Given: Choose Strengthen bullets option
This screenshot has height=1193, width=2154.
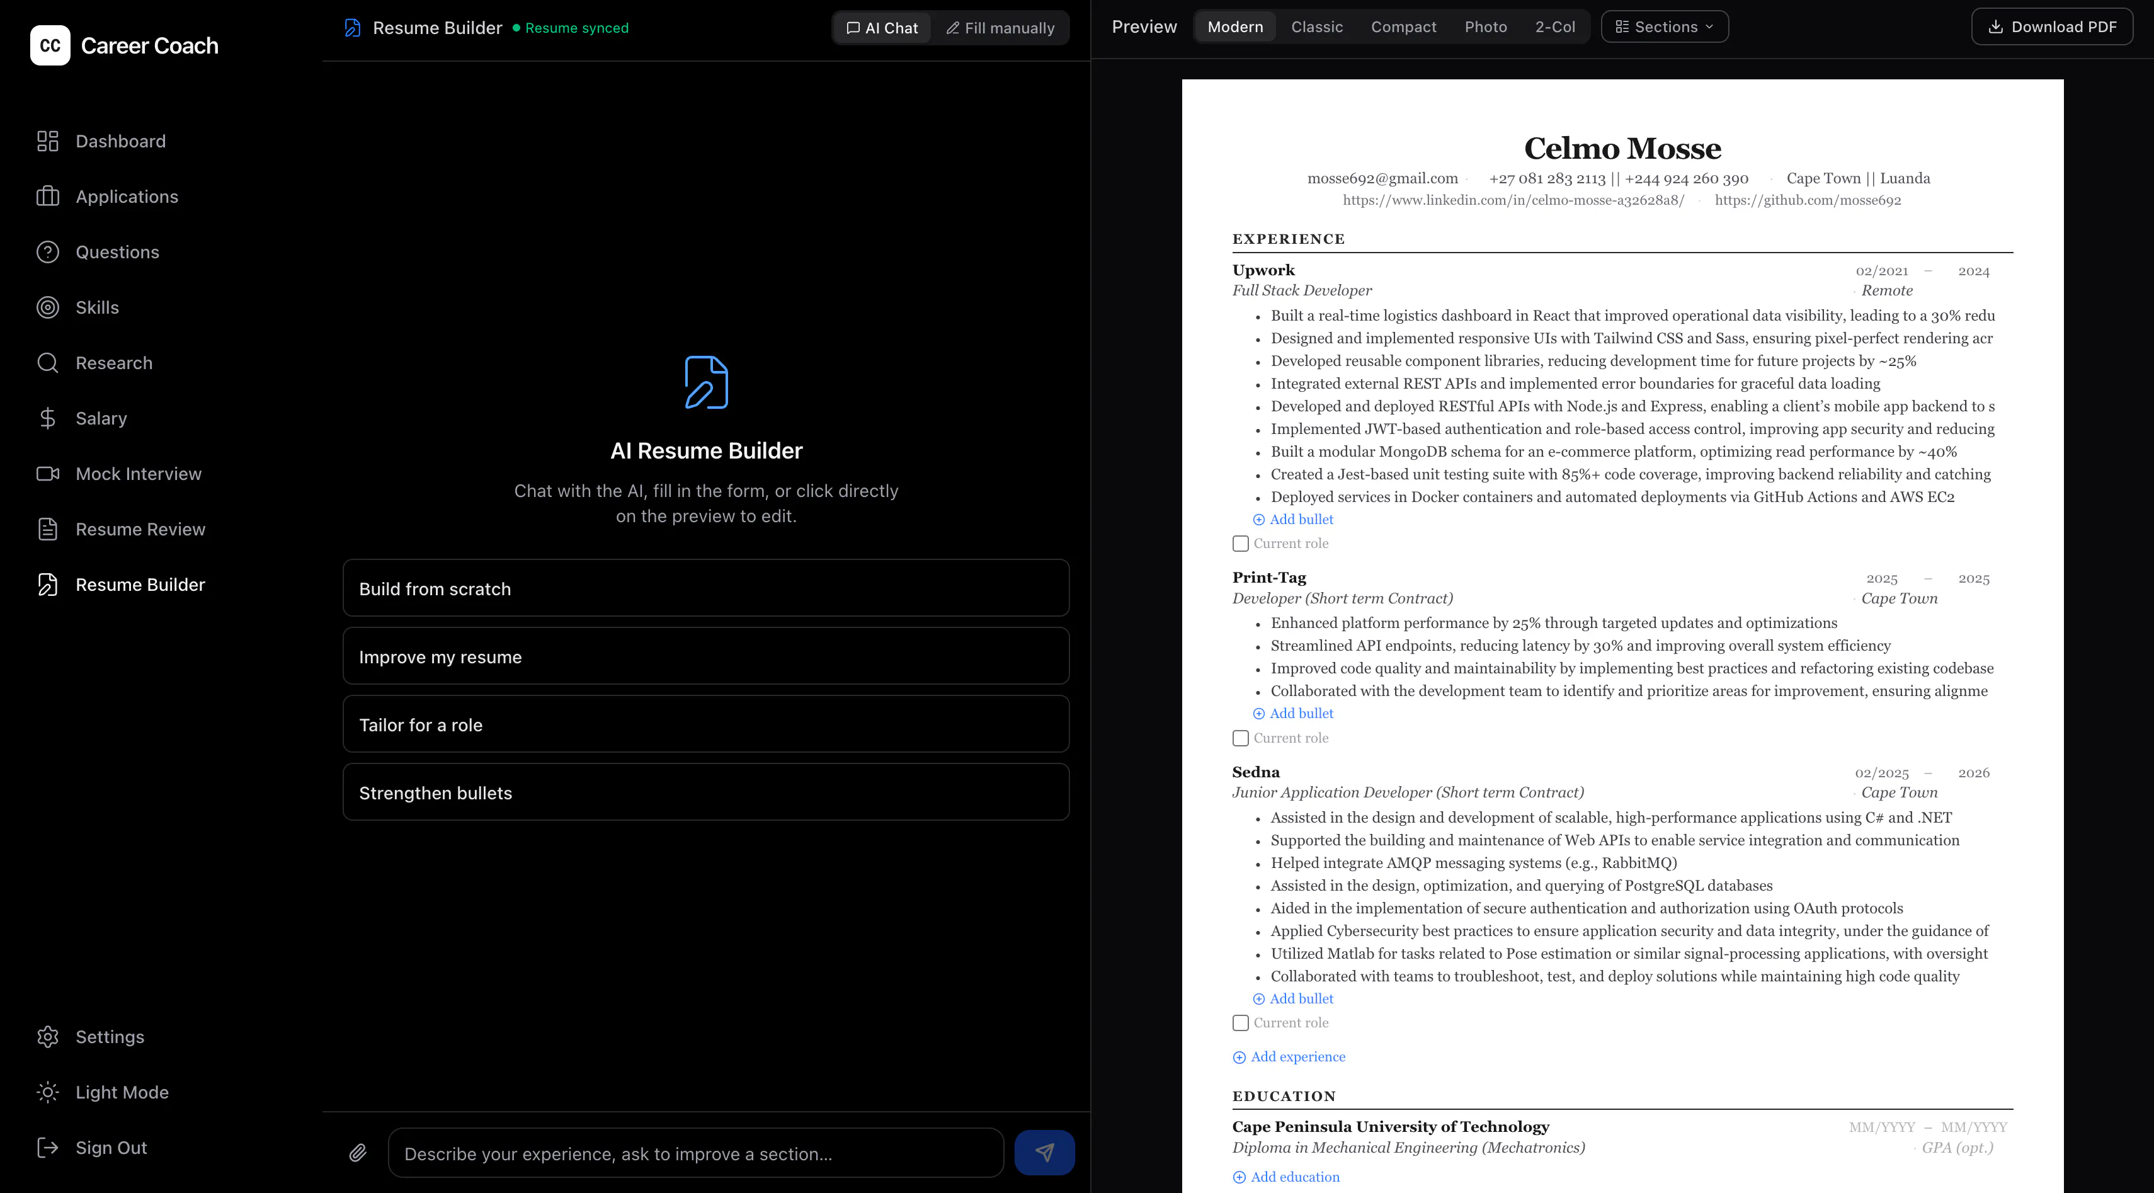Looking at the screenshot, I should [706, 792].
